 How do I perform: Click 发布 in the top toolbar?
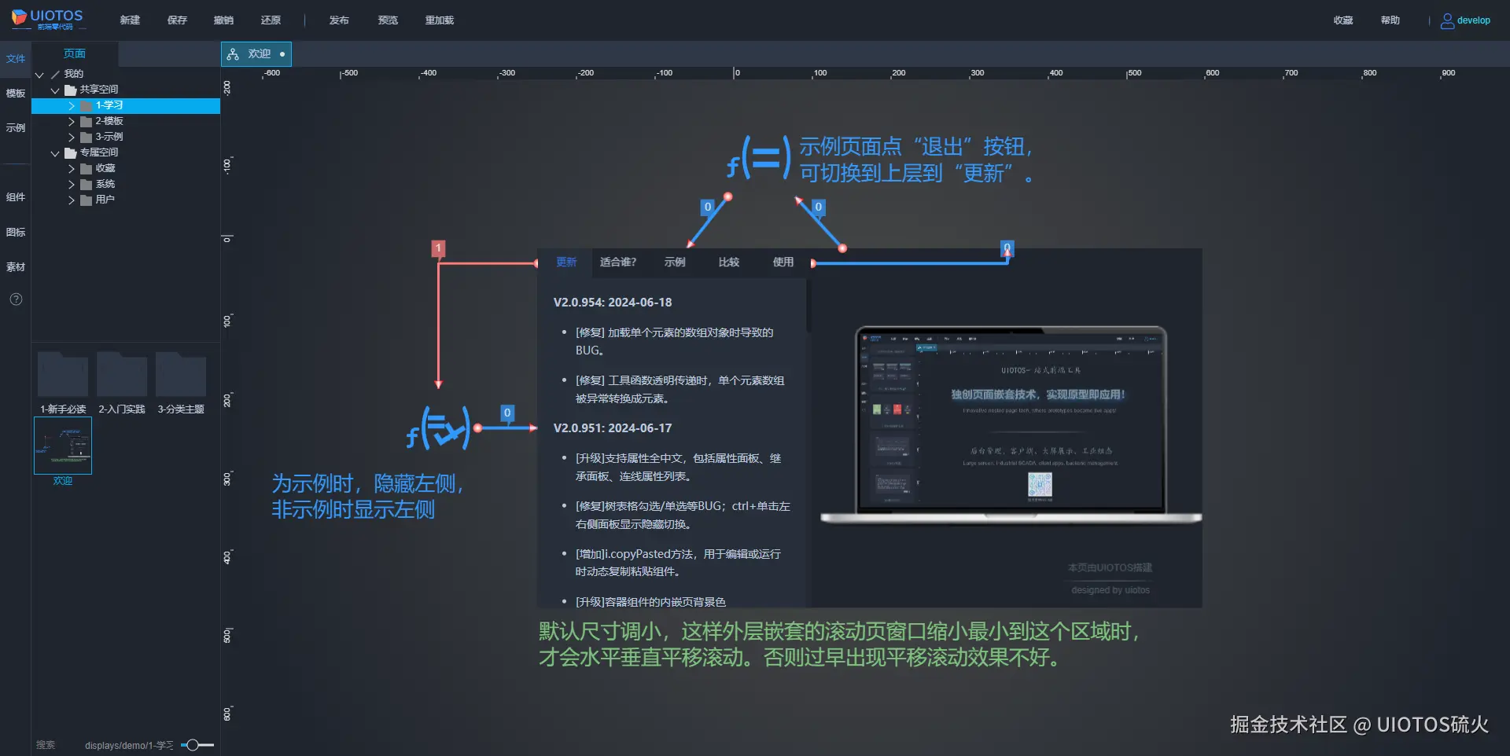pyautogui.click(x=339, y=20)
